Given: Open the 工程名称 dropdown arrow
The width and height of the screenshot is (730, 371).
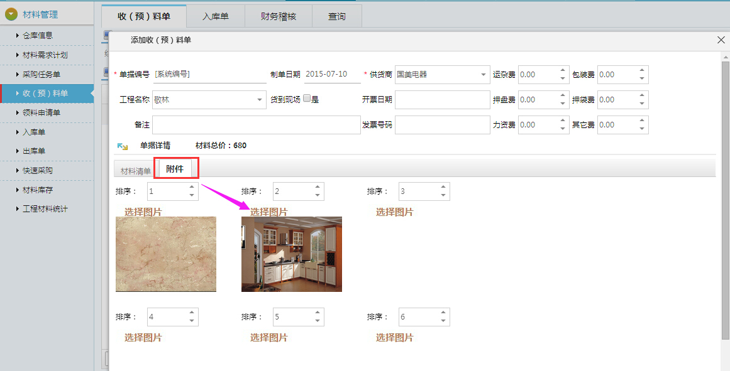Looking at the screenshot, I should (x=260, y=100).
